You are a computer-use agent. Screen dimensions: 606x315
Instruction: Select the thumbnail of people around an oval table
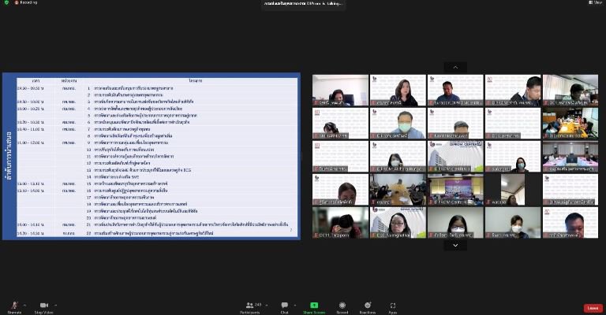398,189
